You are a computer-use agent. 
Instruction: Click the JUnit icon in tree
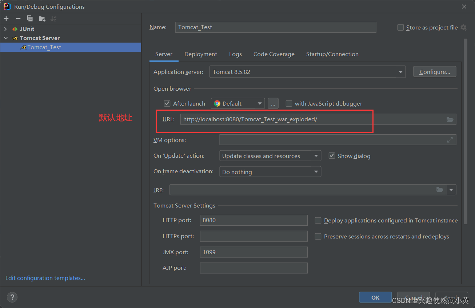[15, 29]
